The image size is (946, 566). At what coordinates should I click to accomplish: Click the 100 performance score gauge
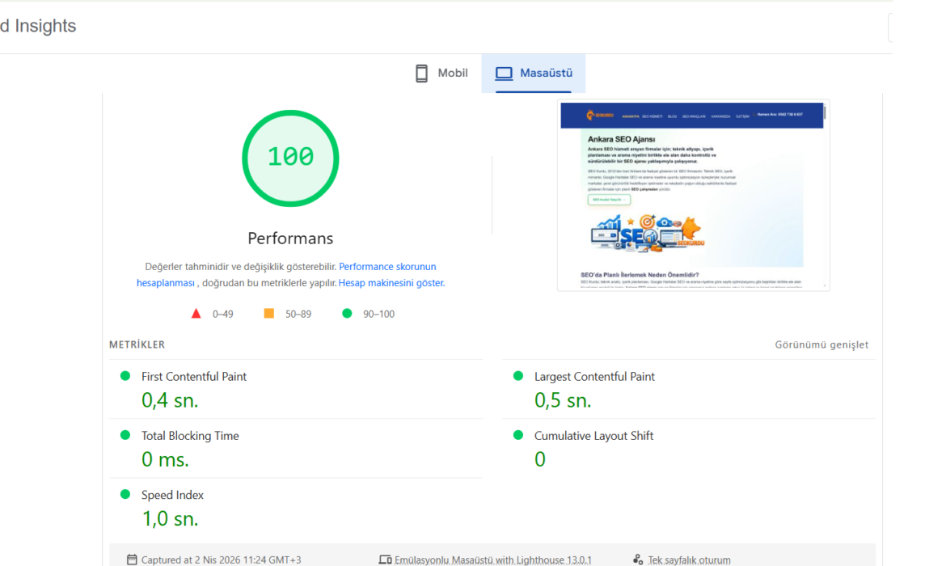pyautogui.click(x=290, y=158)
